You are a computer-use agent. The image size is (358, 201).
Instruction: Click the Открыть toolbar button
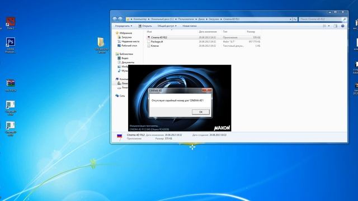pos(145,26)
